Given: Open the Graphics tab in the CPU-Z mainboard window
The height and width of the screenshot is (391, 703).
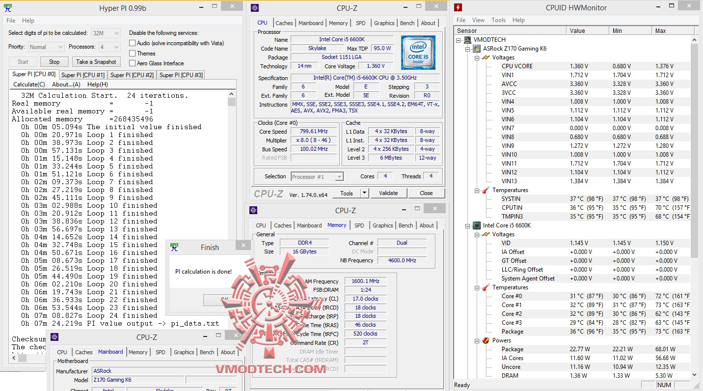Looking at the screenshot, I should (x=184, y=352).
